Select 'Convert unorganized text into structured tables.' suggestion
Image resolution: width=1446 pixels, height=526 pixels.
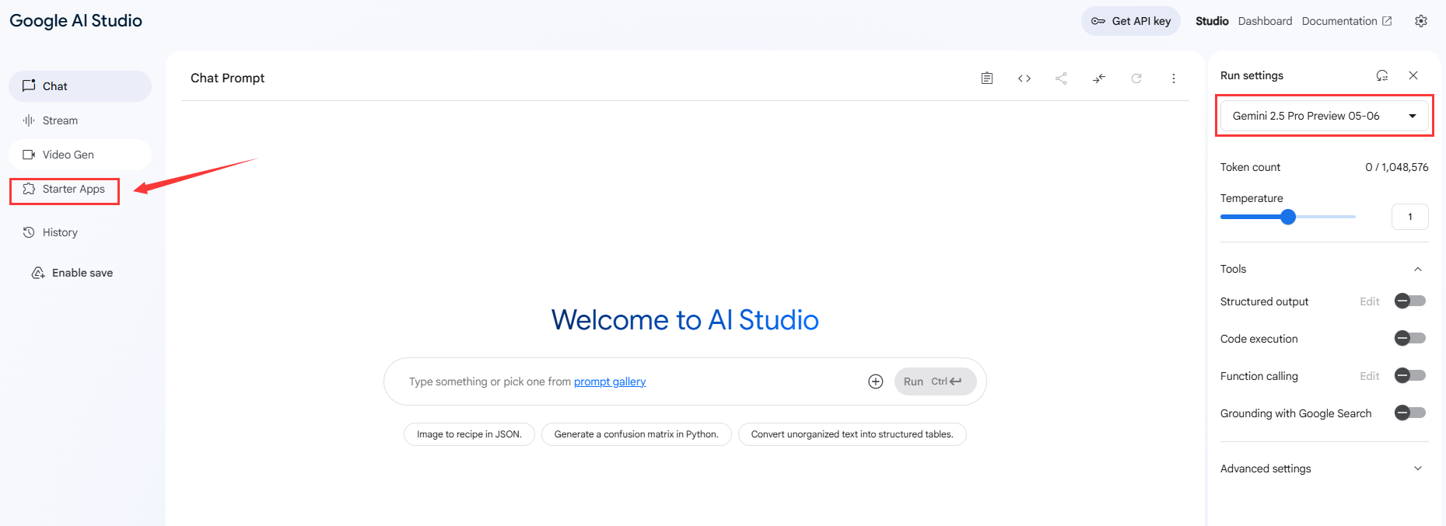(853, 434)
